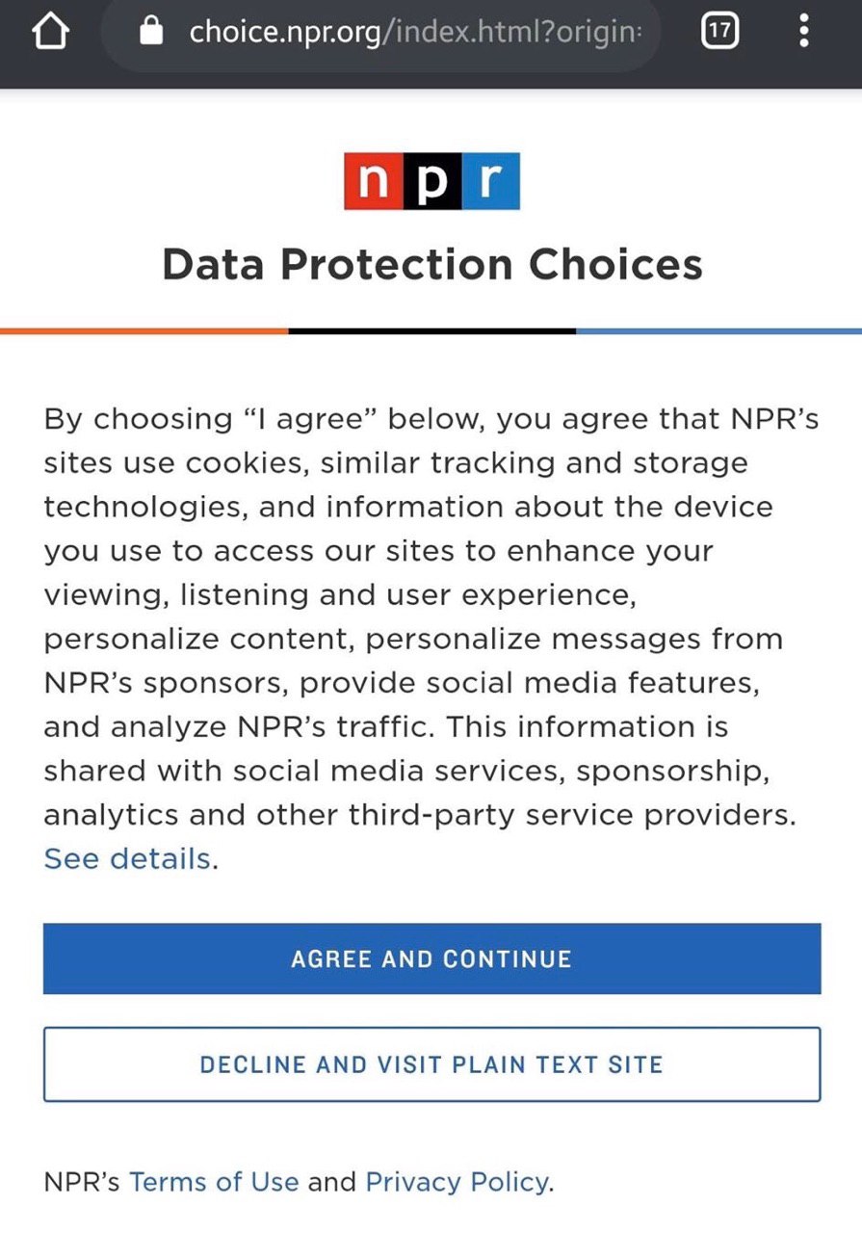Open the "Privacy Policy" link
The height and width of the screenshot is (1233, 862).
(x=457, y=1182)
